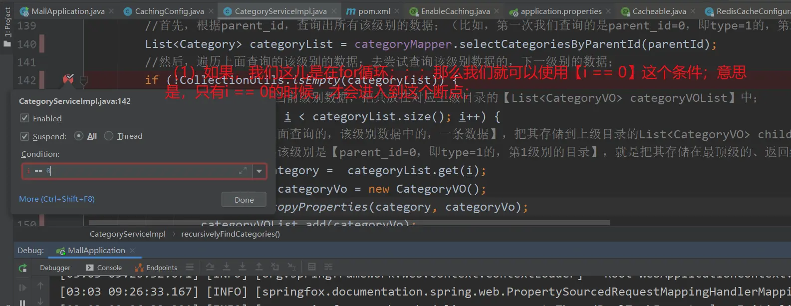Expand the condition field editor icon
791x306 pixels.
tap(243, 171)
